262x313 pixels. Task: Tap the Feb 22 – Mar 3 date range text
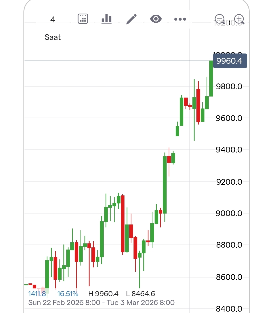(x=101, y=303)
